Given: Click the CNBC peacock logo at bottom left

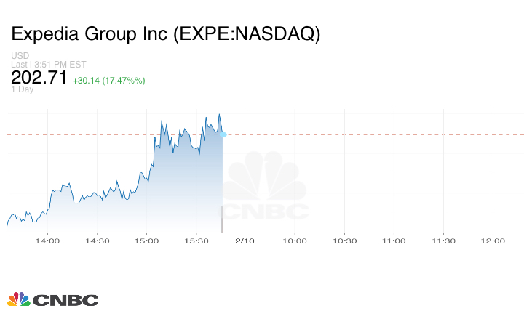Looking at the screenshot, I should click(19, 299).
